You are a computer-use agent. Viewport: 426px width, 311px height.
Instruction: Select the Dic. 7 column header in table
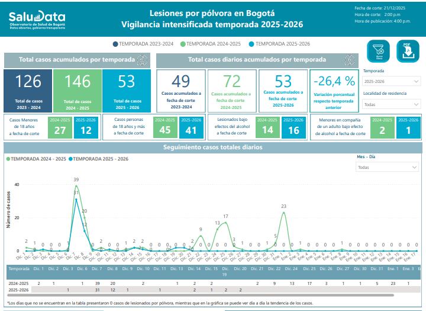click(97, 268)
